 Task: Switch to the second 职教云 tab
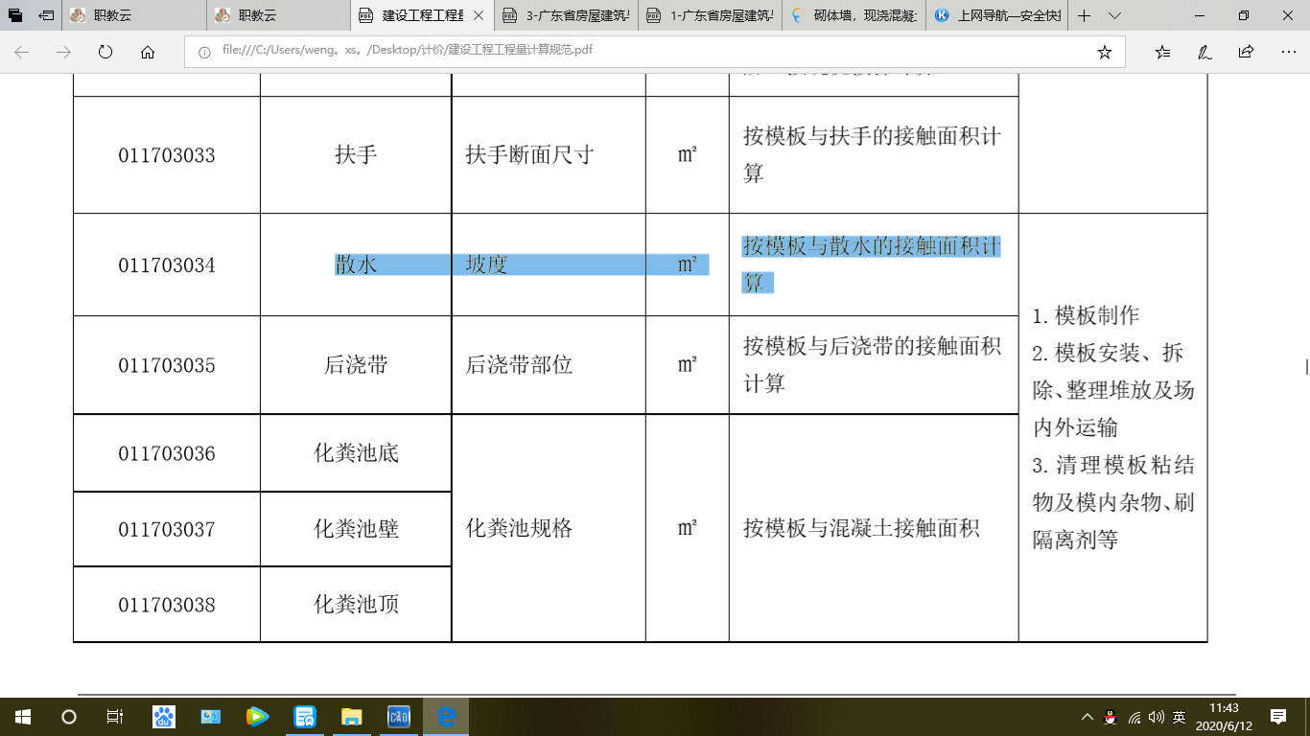click(278, 15)
